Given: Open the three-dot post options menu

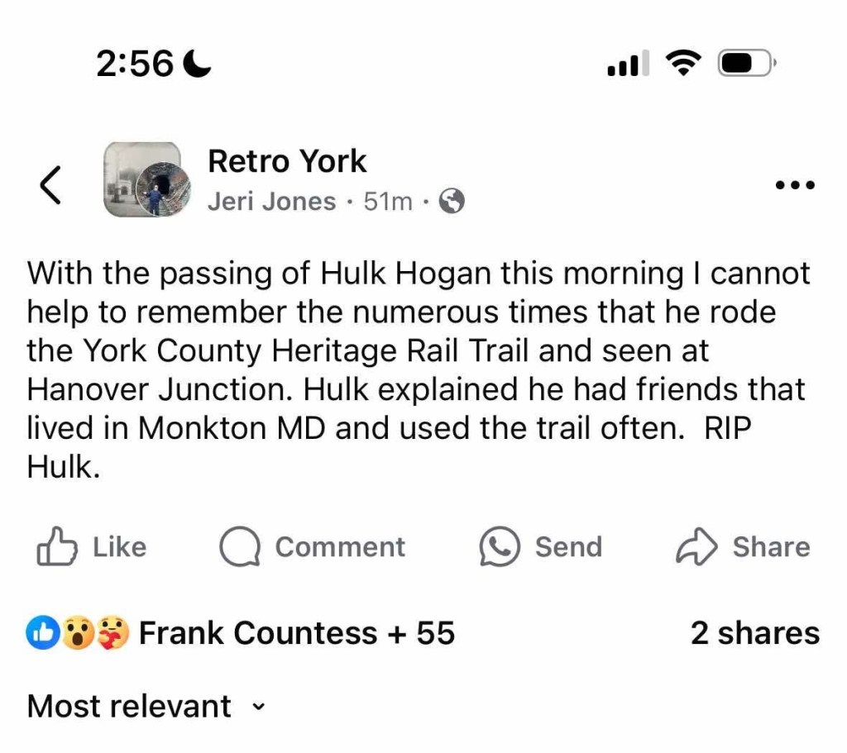Looking at the screenshot, I should point(795,185).
